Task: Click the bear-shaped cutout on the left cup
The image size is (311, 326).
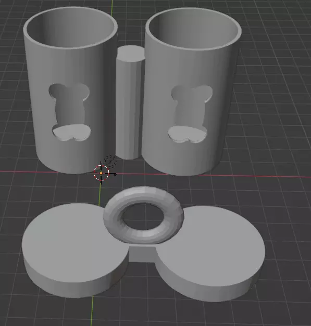Action: tap(70, 112)
